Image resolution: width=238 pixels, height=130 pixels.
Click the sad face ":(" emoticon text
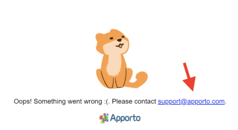106,102
